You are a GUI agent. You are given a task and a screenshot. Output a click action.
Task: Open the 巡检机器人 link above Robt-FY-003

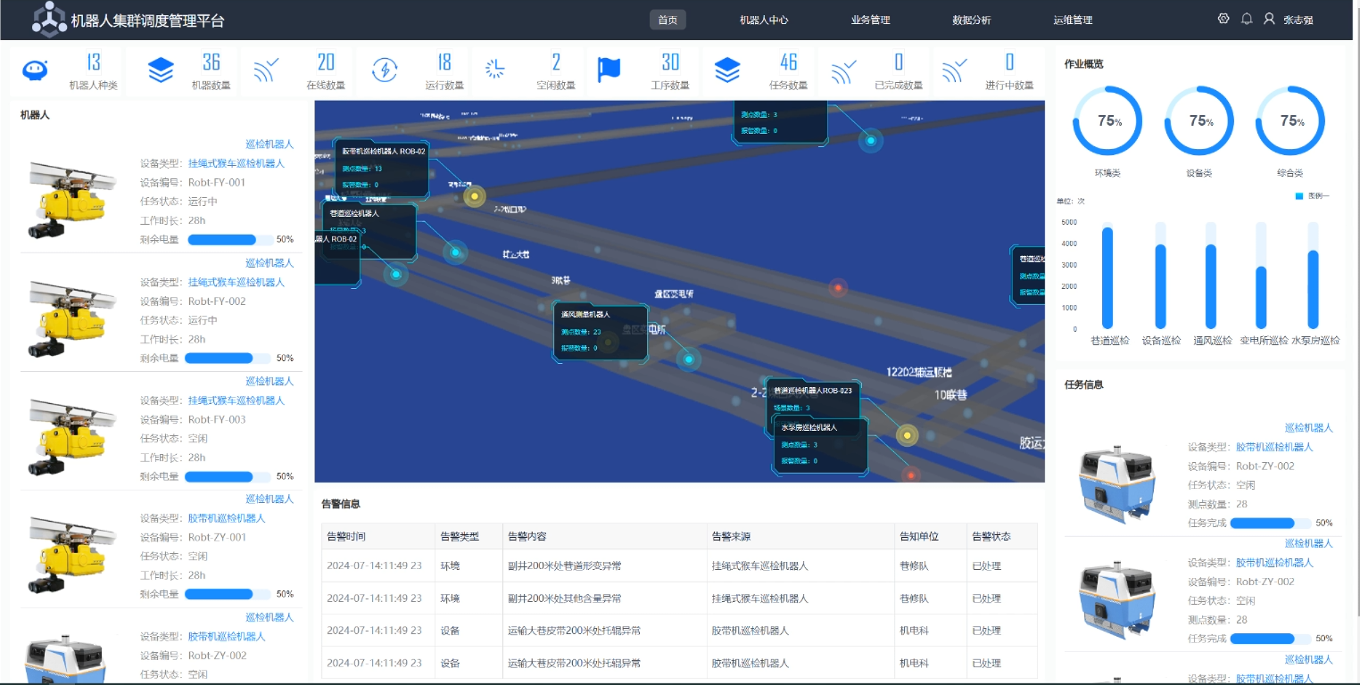click(270, 381)
